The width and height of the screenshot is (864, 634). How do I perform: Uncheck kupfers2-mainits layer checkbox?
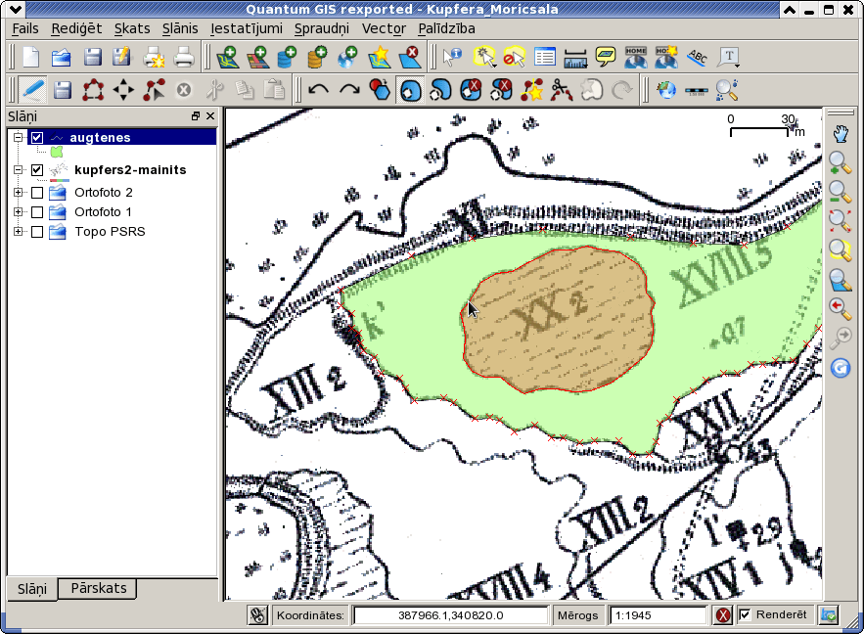click(x=37, y=169)
